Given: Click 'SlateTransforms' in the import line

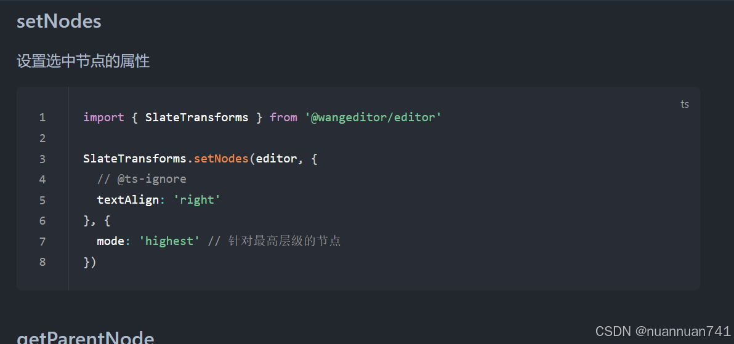Looking at the screenshot, I should 197,118.
